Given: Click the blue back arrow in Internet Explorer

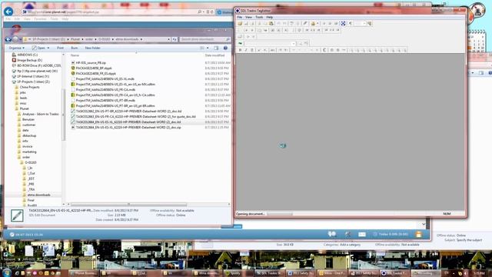Looking at the screenshot, I should (8, 12).
